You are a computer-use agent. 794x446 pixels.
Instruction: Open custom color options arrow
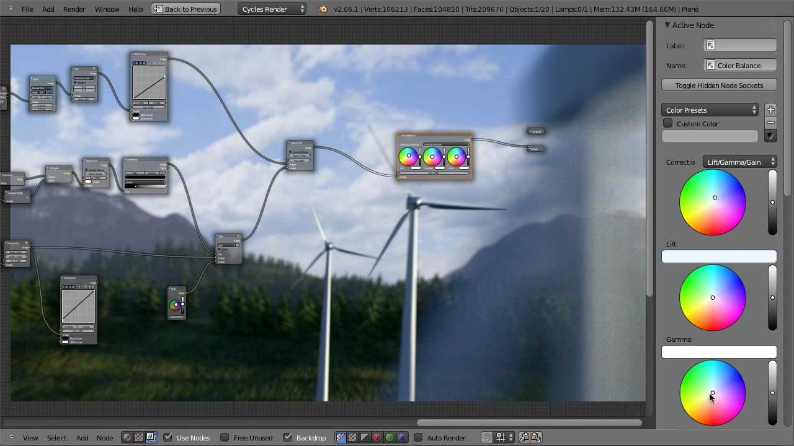pos(770,136)
